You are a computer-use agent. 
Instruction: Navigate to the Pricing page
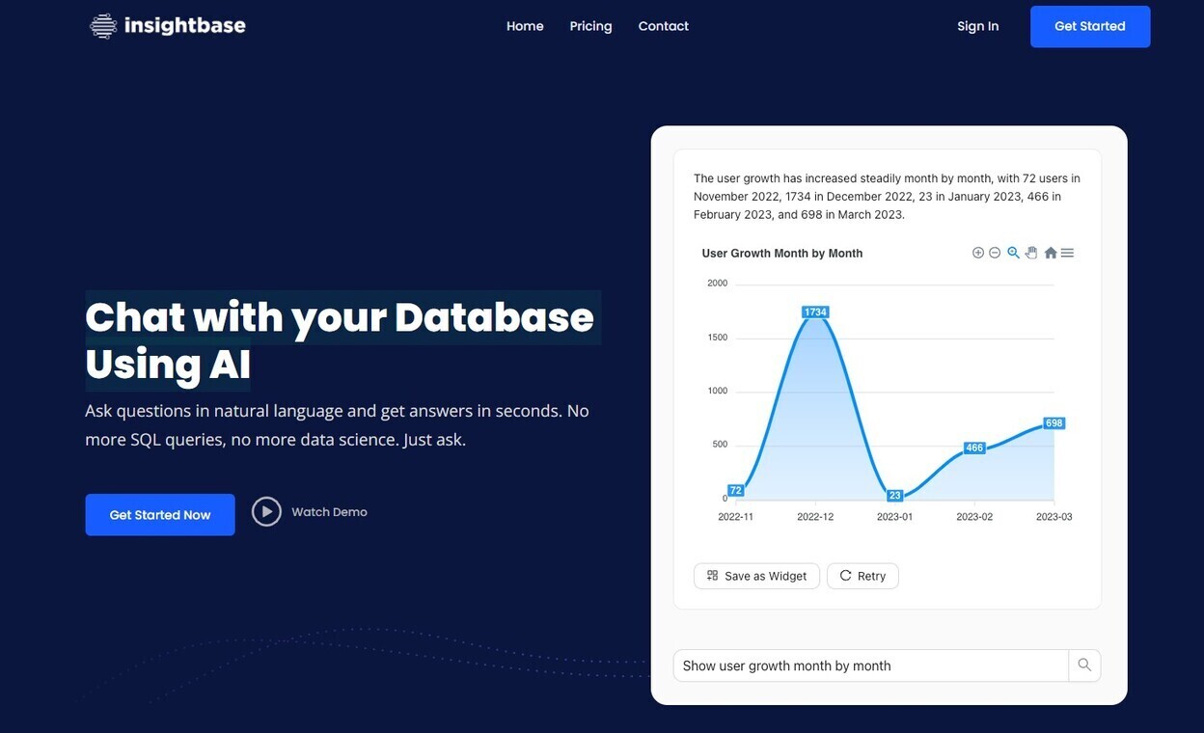pos(590,26)
